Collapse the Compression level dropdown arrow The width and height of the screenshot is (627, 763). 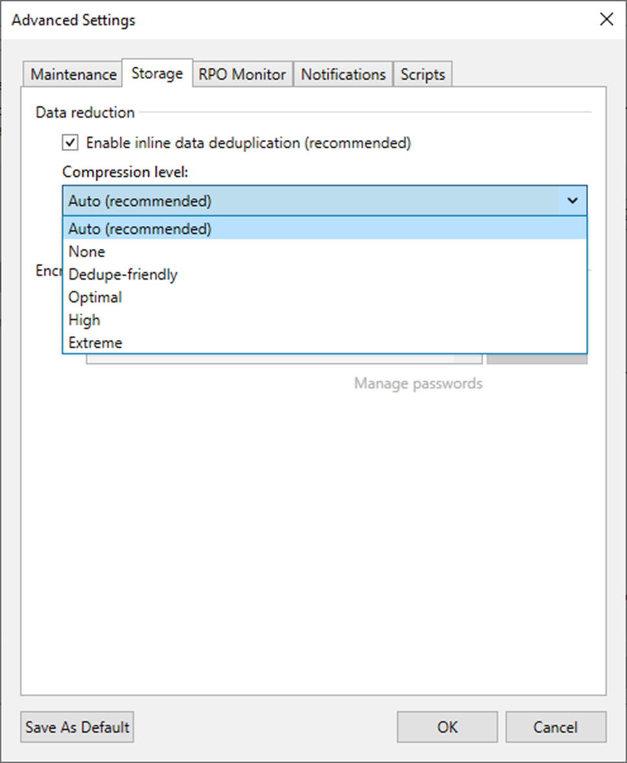573,201
